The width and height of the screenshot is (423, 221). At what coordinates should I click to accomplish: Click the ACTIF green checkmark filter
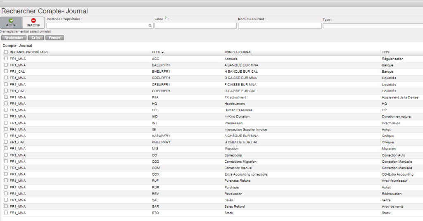point(11,20)
